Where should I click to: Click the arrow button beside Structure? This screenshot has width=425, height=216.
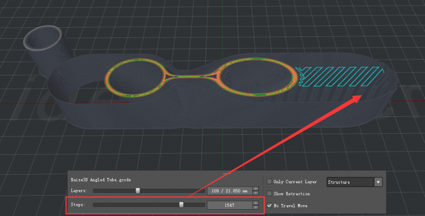(x=379, y=182)
